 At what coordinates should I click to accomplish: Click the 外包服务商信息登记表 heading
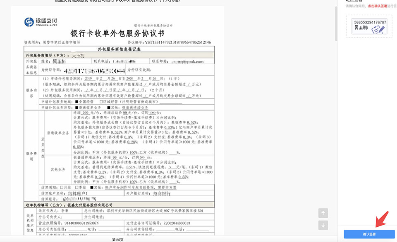pyautogui.click(x=119, y=49)
